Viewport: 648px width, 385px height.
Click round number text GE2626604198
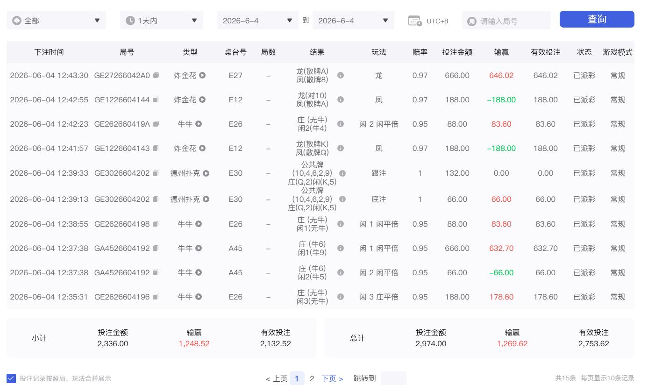click(122, 224)
